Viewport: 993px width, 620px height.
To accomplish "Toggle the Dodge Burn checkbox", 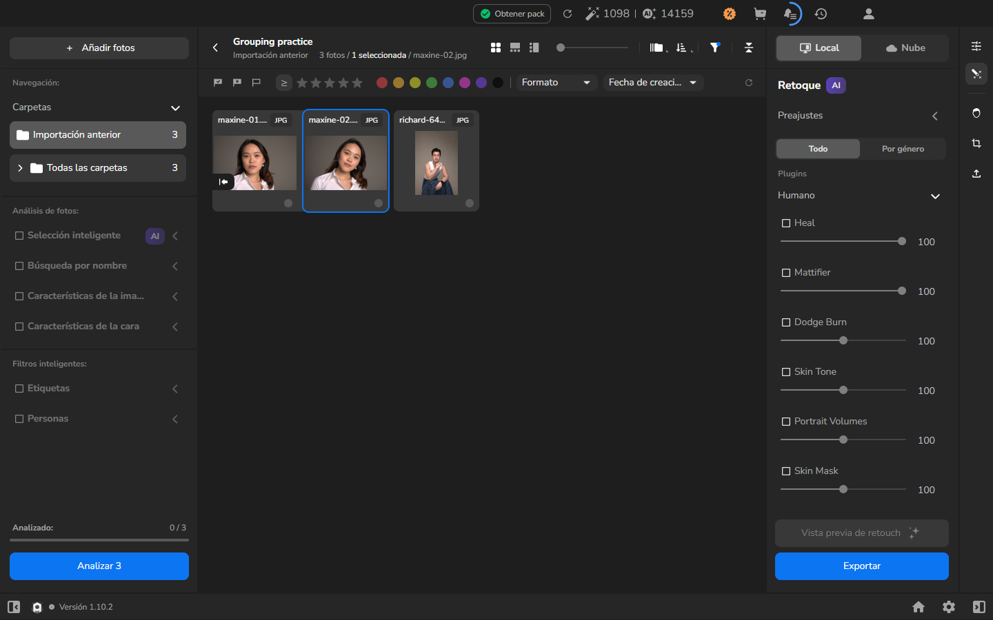I will coord(786,322).
